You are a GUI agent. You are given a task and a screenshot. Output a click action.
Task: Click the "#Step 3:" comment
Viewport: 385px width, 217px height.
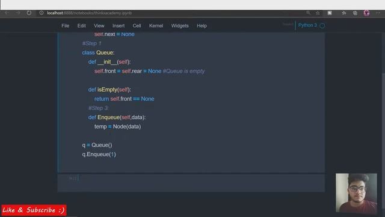(x=99, y=108)
